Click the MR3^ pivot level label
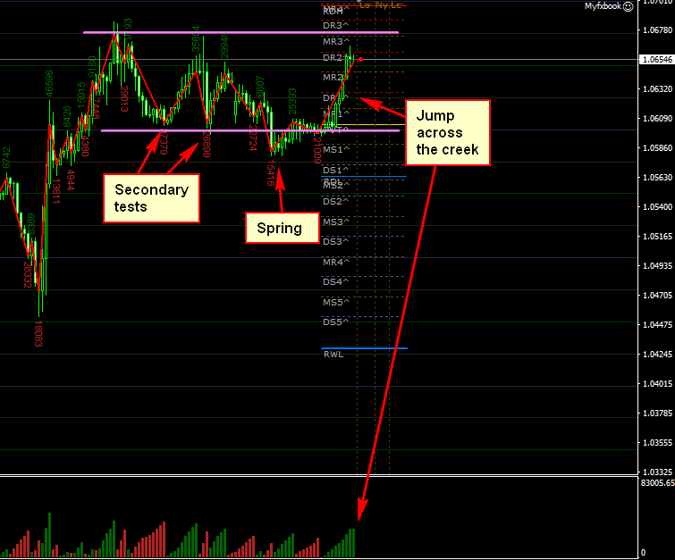Image resolution: width=675 pixels, height=560 pixels. pos(336,42)
